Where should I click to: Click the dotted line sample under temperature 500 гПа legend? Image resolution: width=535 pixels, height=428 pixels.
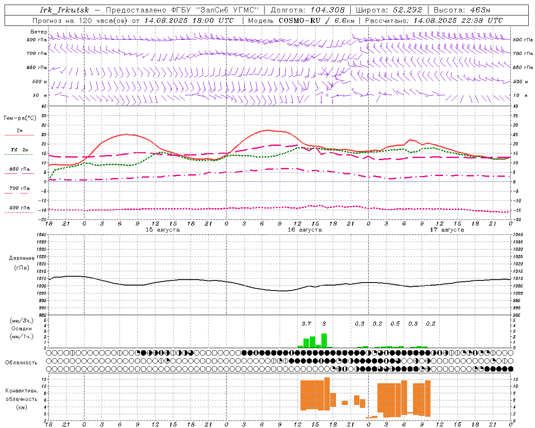tap(19, 212)
